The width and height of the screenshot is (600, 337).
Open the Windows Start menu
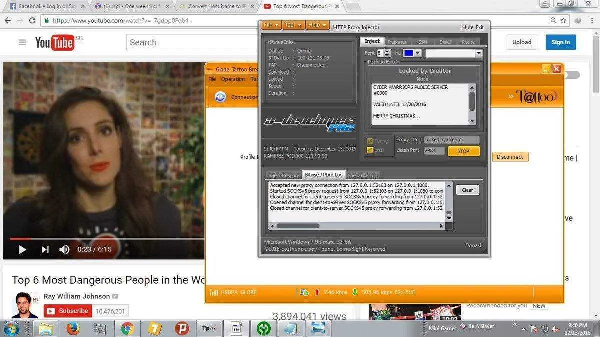[x=11, y=328]
